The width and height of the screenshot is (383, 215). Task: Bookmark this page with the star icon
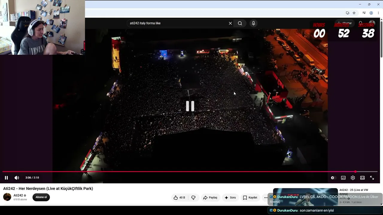click(x=354, y=13)
